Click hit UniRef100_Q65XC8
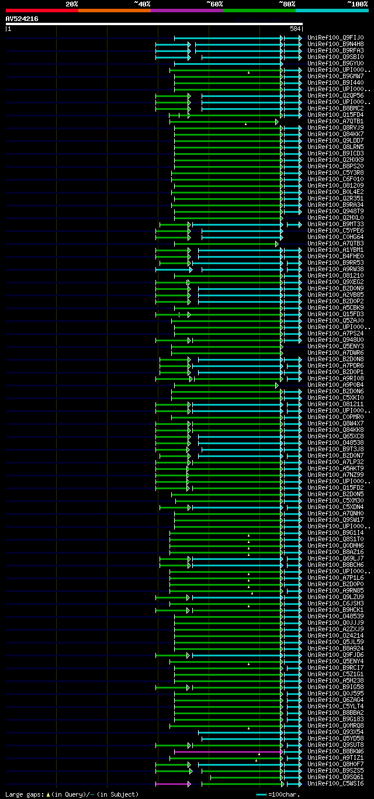374x799 pixels. 335,436
